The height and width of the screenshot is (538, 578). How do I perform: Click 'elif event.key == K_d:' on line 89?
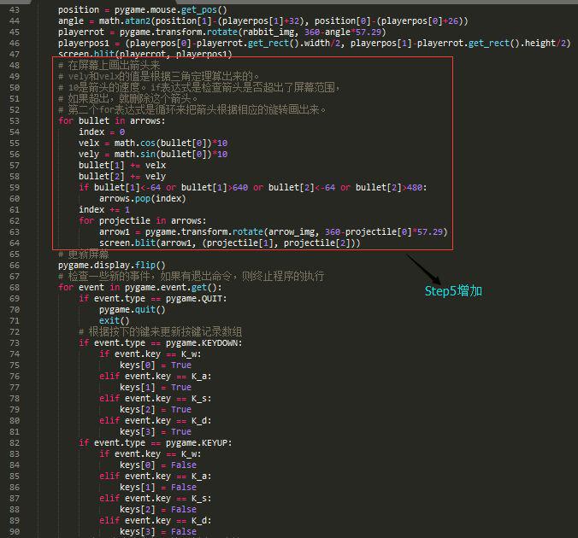(x=156, y=520)
